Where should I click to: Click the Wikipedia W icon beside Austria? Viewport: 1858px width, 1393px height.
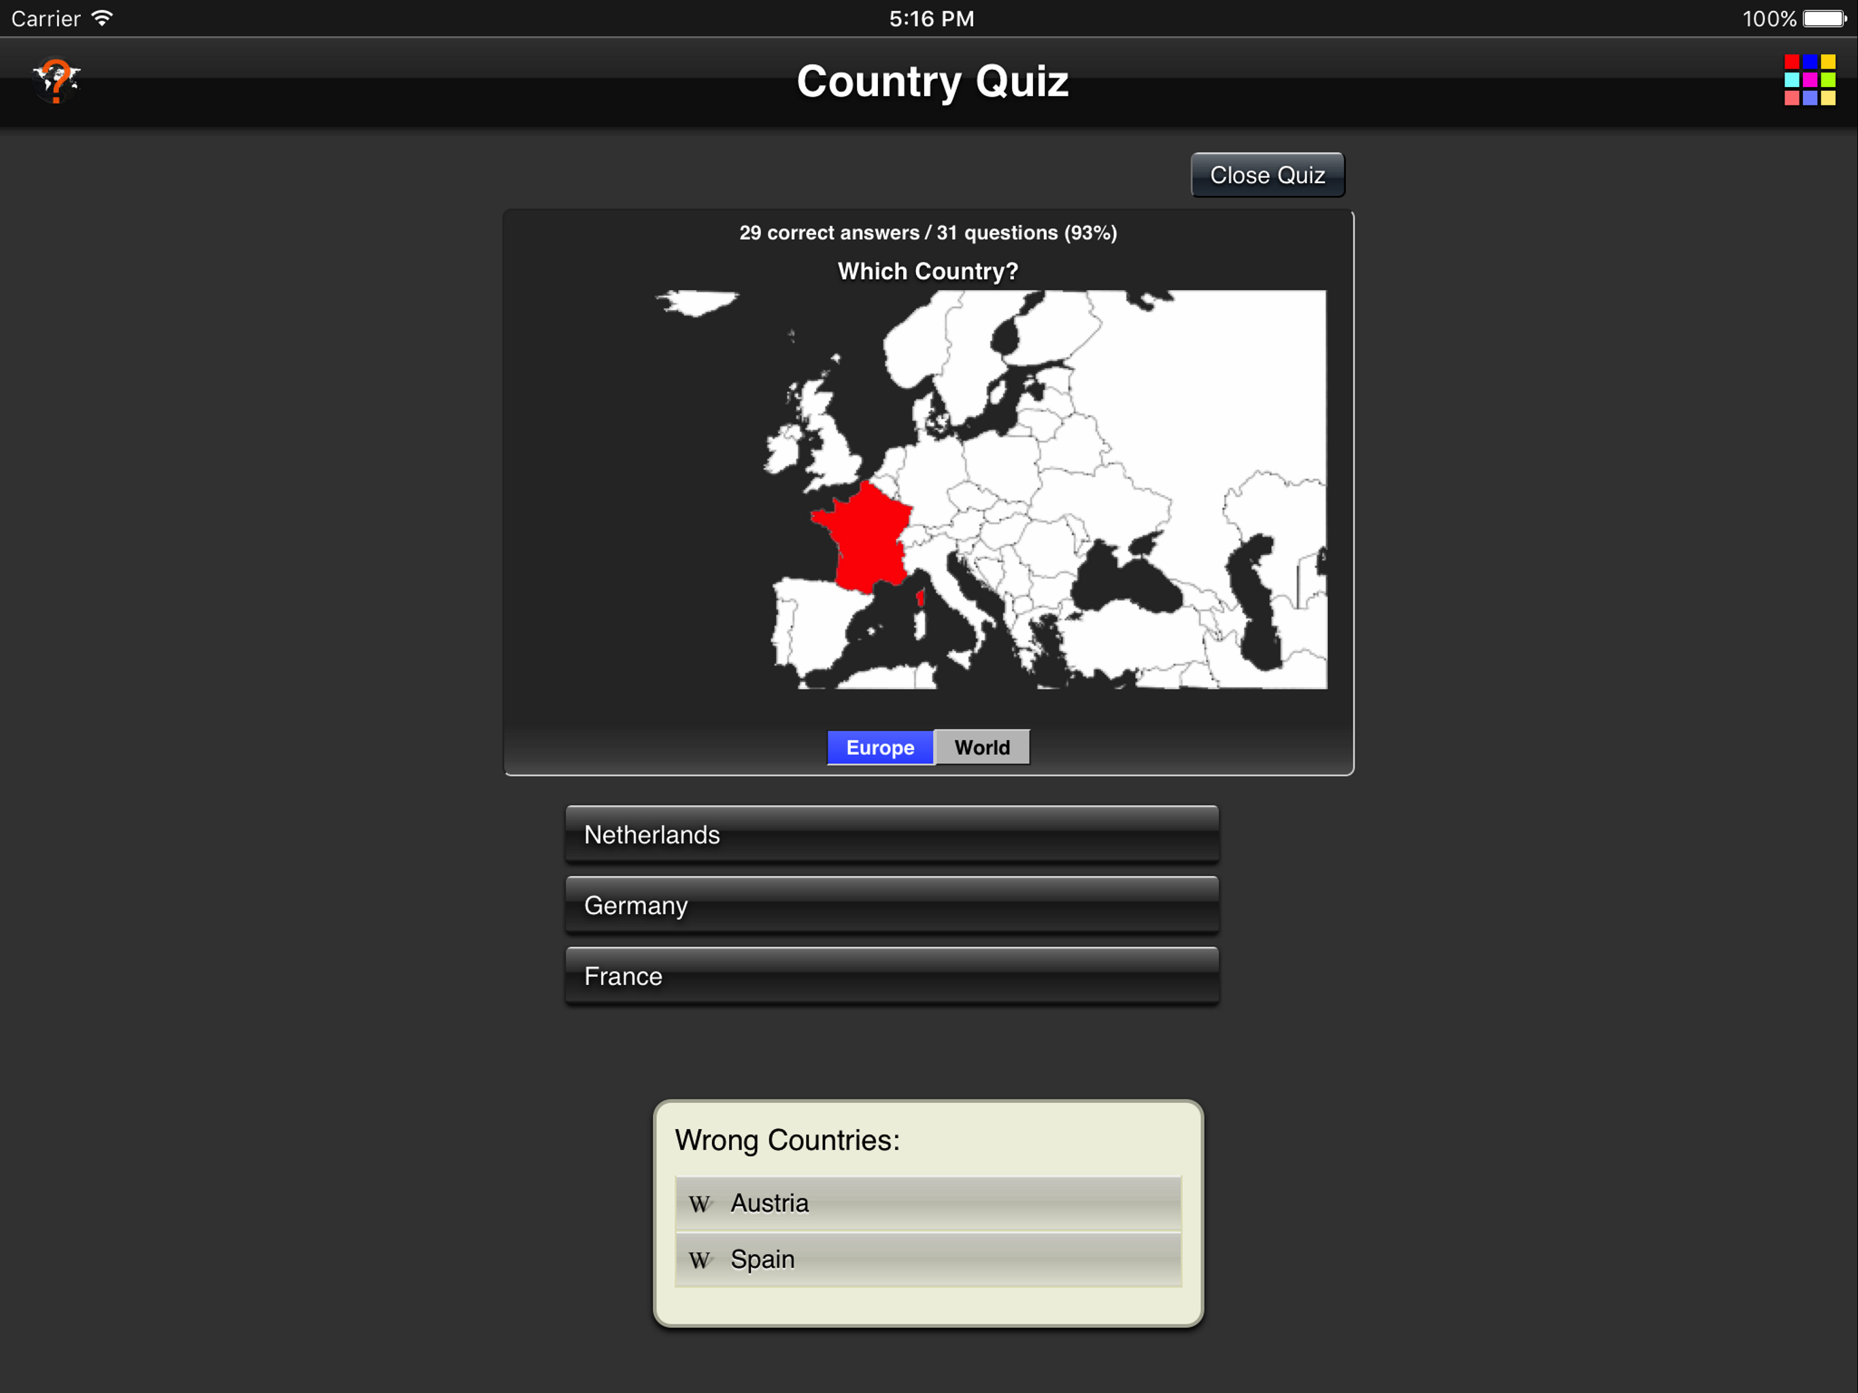699,1204
